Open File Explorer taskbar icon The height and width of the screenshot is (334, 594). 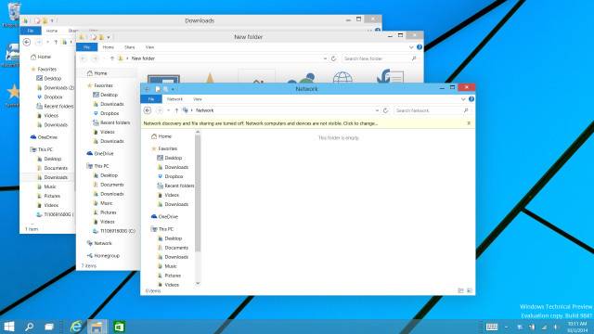pos(97,327)
